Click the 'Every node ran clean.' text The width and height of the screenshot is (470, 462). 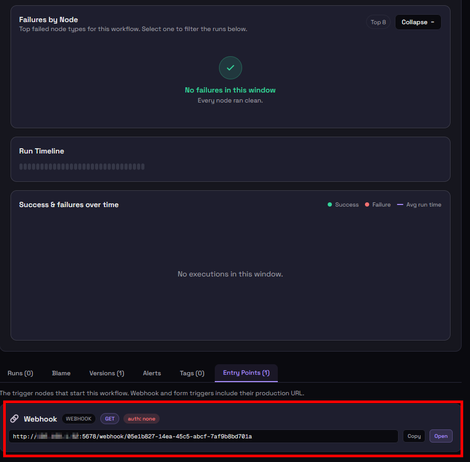coord(230,100)
